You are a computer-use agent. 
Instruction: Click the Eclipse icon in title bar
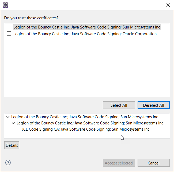pos(5,5)
